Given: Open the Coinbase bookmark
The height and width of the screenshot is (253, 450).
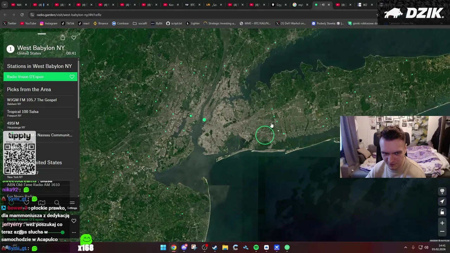Looking at the screenshot, I should click(120, 24).
